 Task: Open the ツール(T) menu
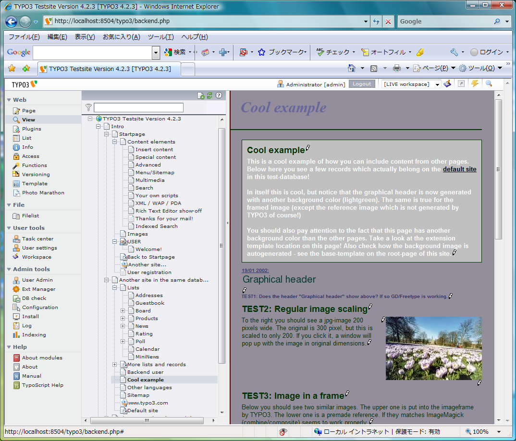pyautogui.click(x=160, y=37)
